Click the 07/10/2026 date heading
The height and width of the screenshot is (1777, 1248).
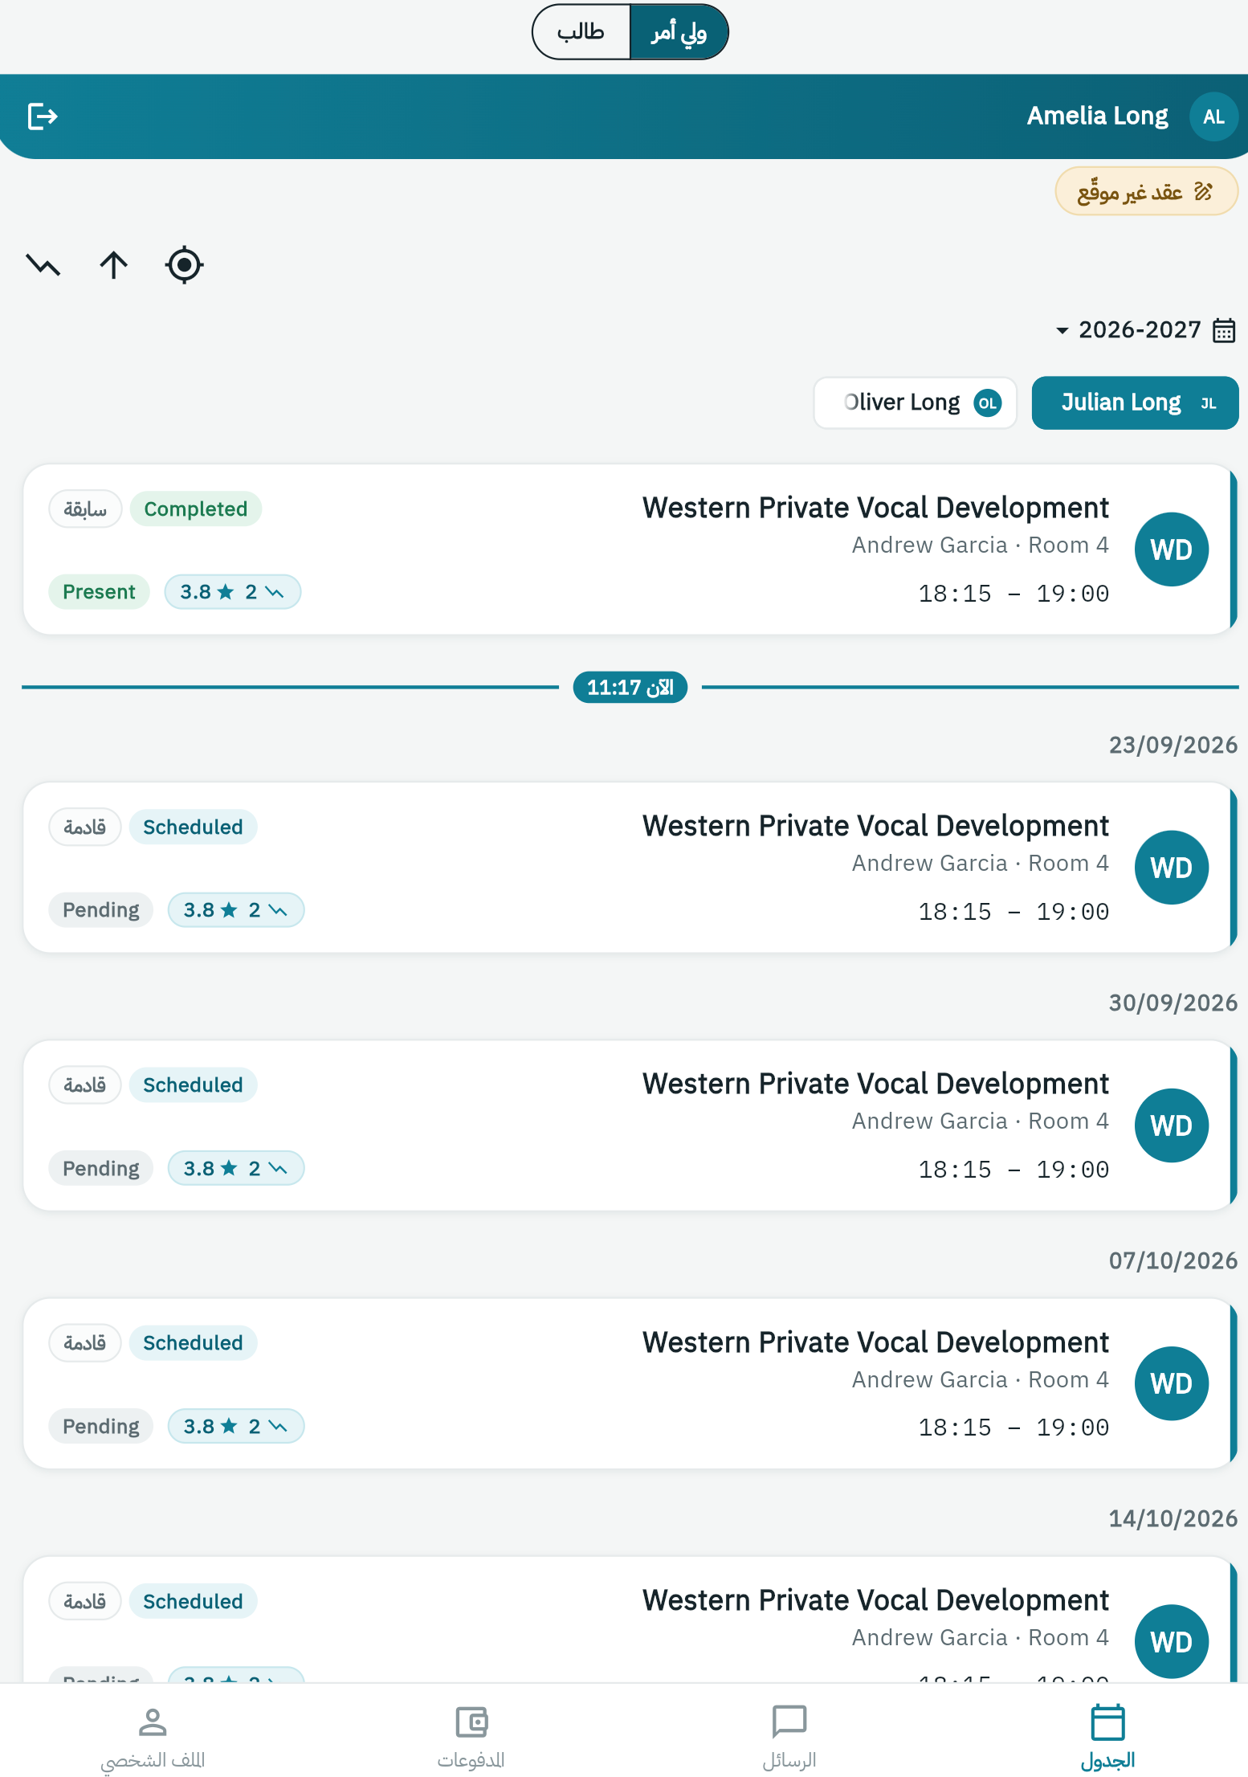tap(1173, 1261)
